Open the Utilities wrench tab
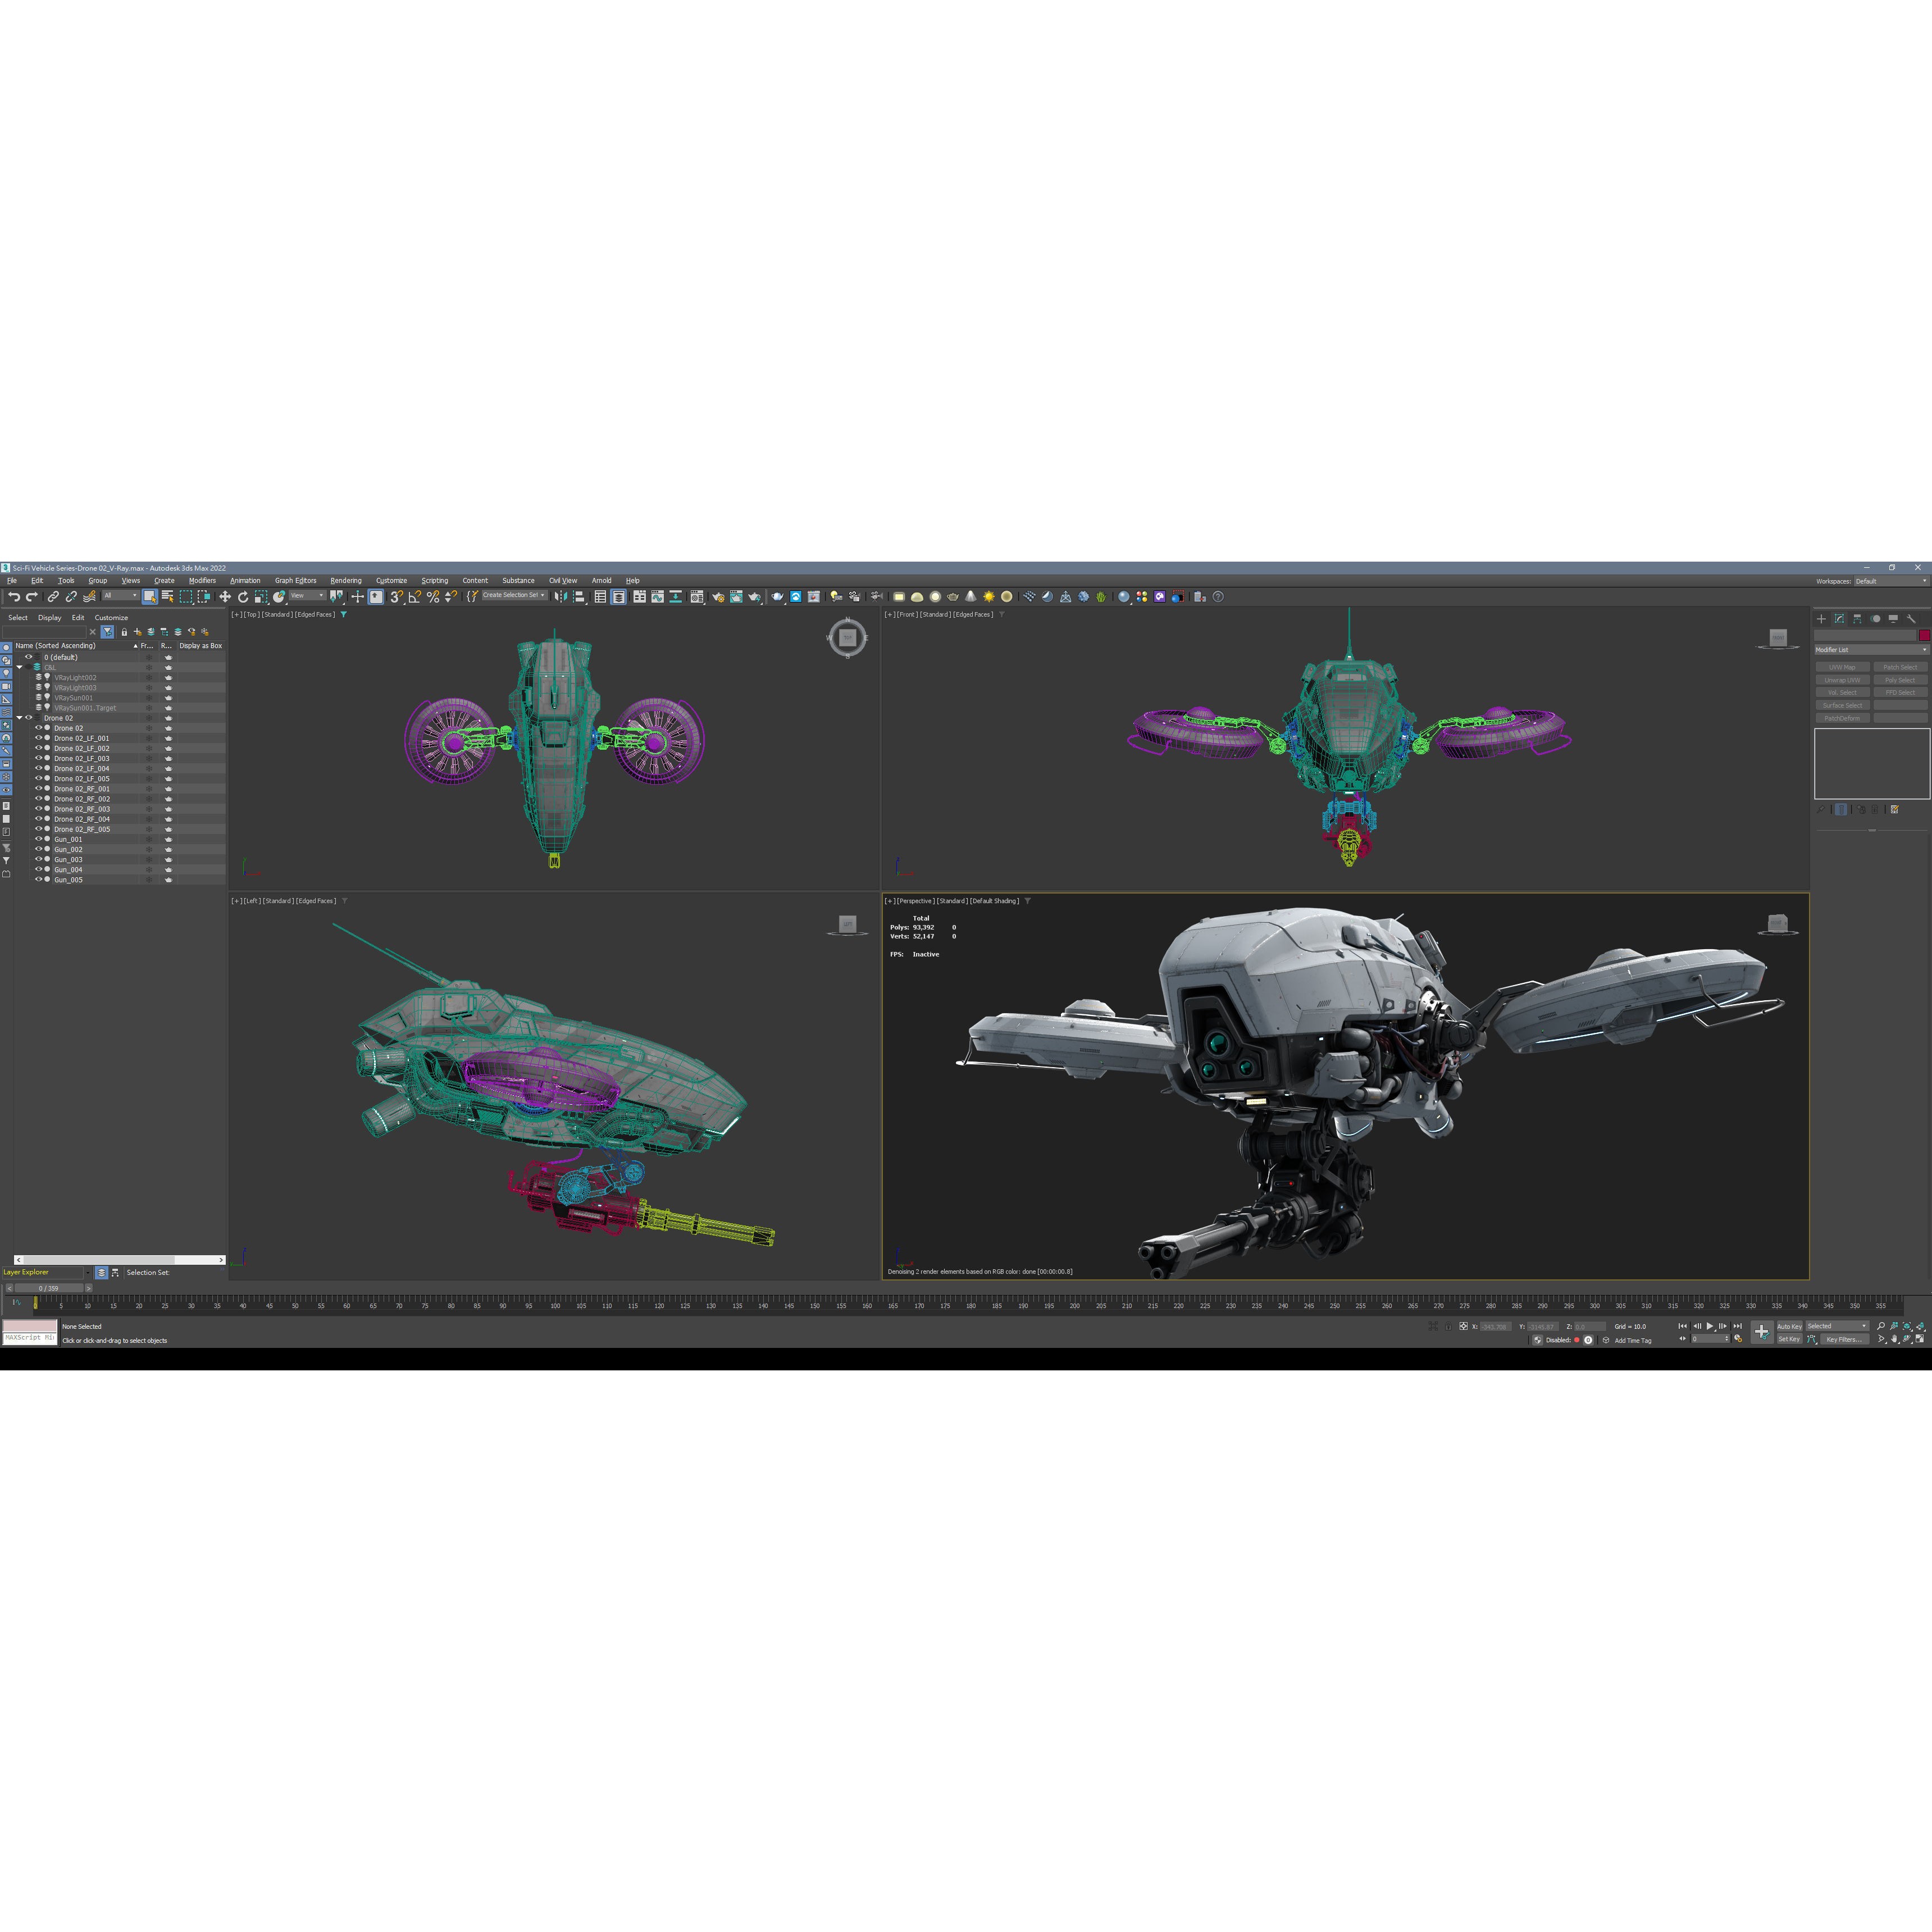Image resolution: width=1932 pixels, height=1932 pixels. (x=1911, y=619)
